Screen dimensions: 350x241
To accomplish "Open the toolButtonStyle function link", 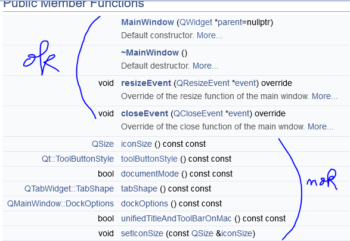I will pyautogui.click(x=149, y=159).
